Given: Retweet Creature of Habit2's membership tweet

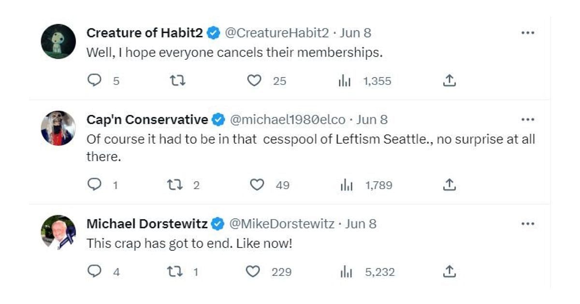Looking at the screenshot, I should tap(177, 81).
